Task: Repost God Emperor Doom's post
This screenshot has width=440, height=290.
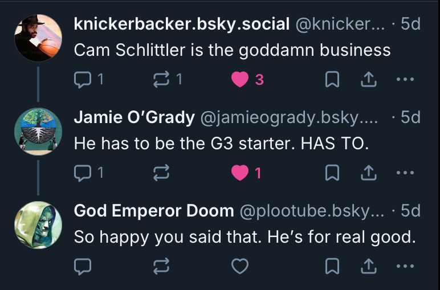Action: click(161, 266)
